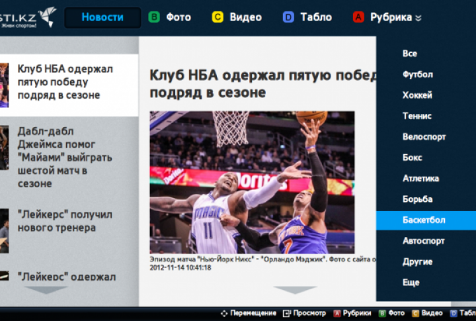
Task: Click the Просмотр enter icon in footer
Action: pyautogui.click(x=287, y=314)
